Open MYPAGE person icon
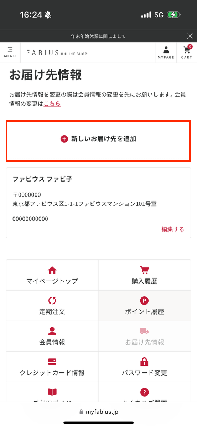197x428 pixels. tap(166, 52)
